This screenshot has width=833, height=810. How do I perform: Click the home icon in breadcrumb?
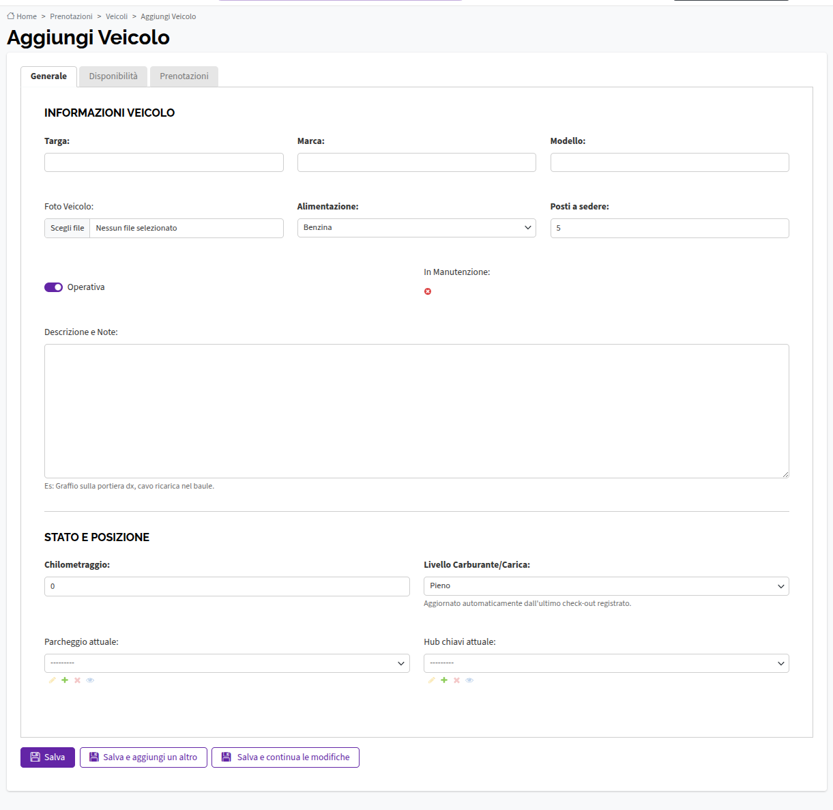point(11,16)
